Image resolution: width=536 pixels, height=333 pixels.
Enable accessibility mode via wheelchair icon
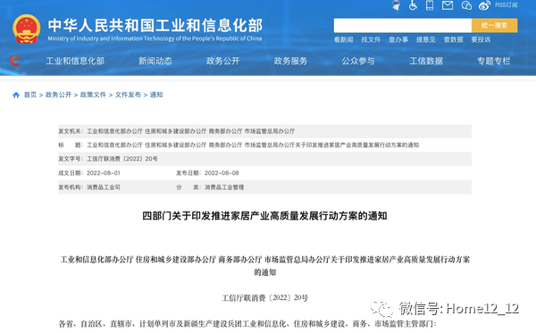coord(413,5)
